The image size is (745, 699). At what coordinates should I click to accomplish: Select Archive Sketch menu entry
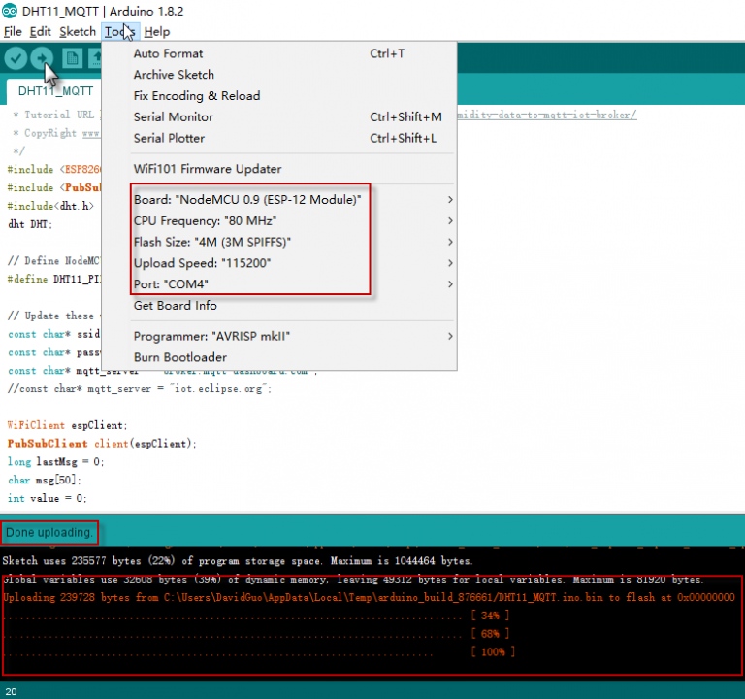tap(174, 75)
